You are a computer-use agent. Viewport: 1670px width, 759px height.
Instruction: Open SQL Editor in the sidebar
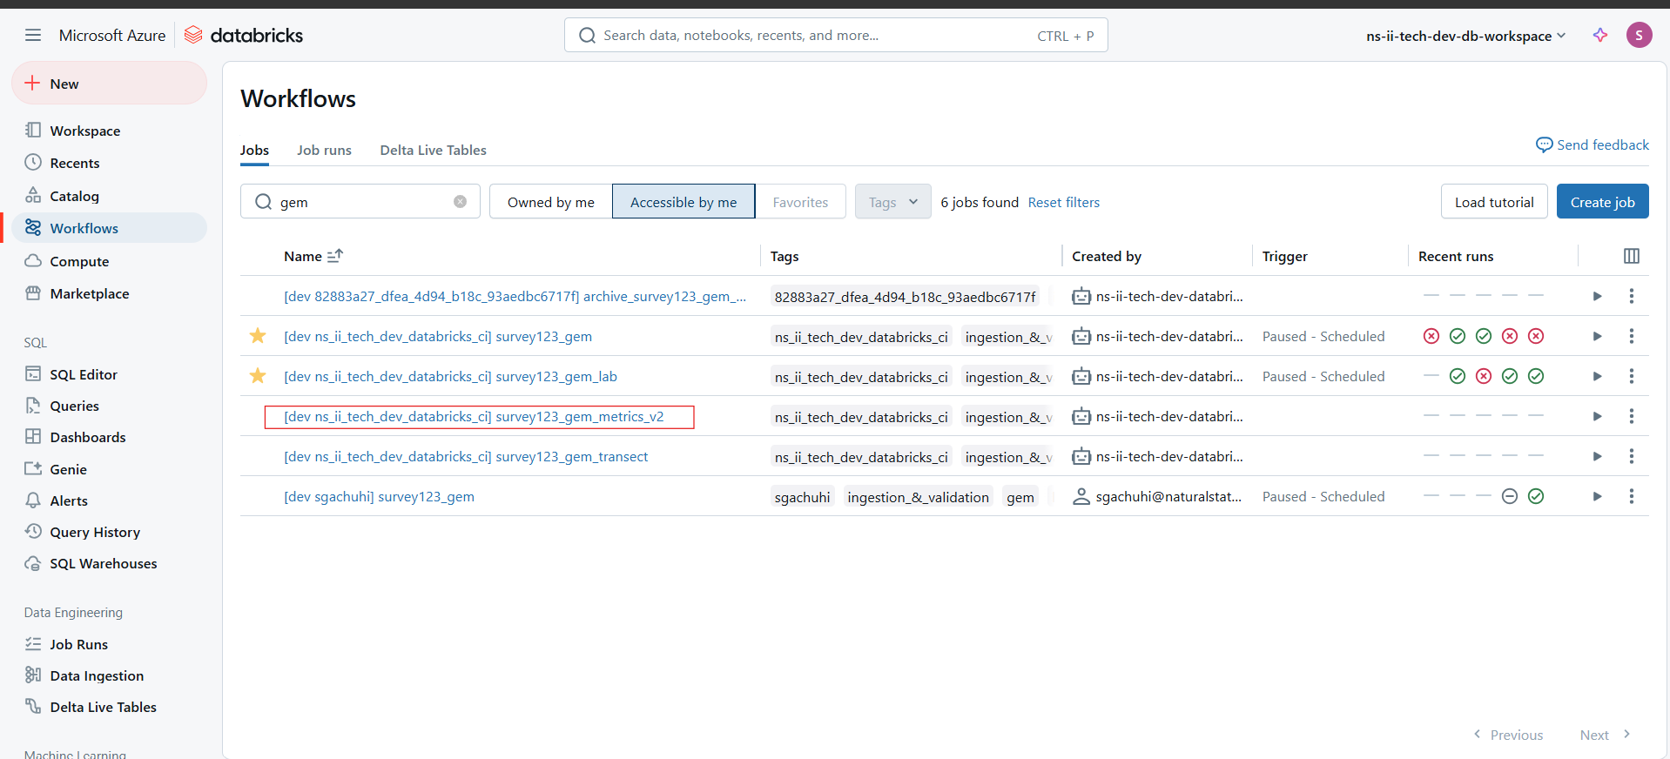point(109,374)
